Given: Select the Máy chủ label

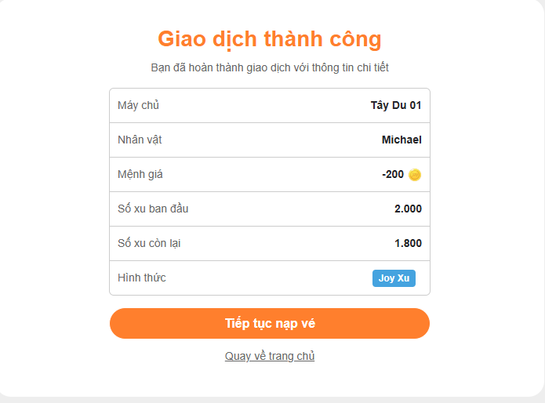Looking at the screenshot, I should point(138,106).
